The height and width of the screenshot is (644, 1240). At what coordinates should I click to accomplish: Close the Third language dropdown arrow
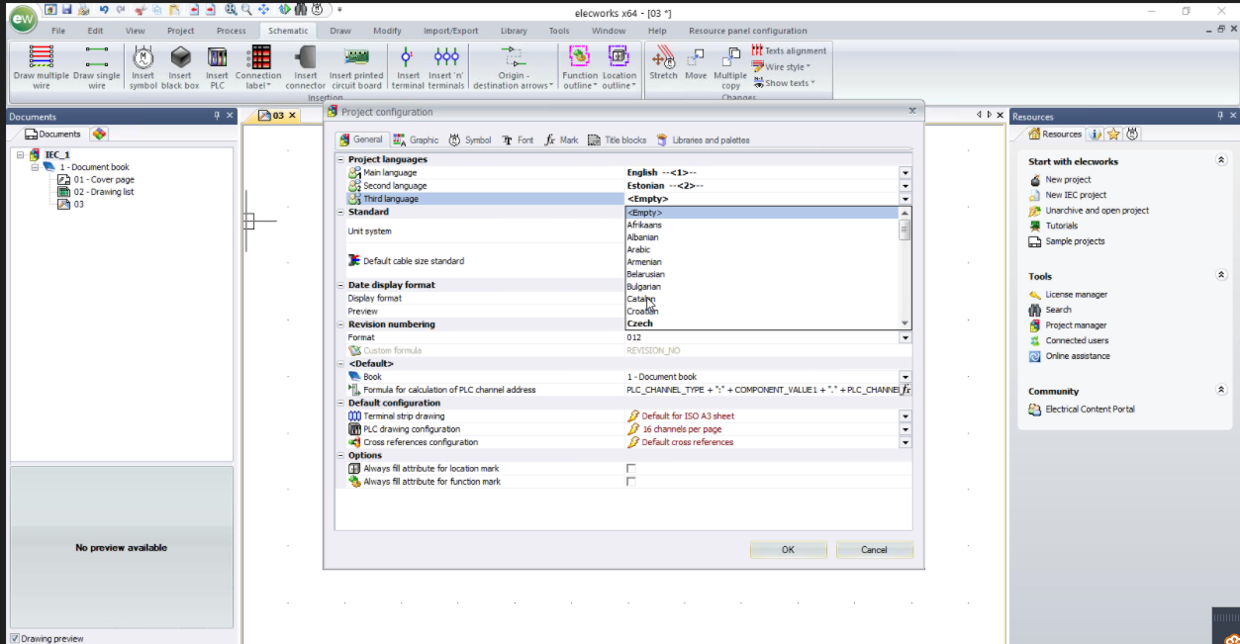click(x=906, y=199)
